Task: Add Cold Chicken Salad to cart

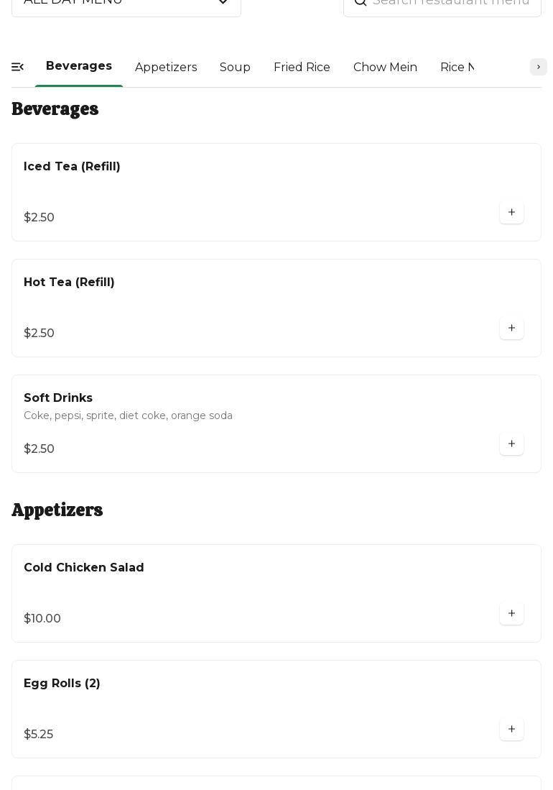Action: [511, 614]
